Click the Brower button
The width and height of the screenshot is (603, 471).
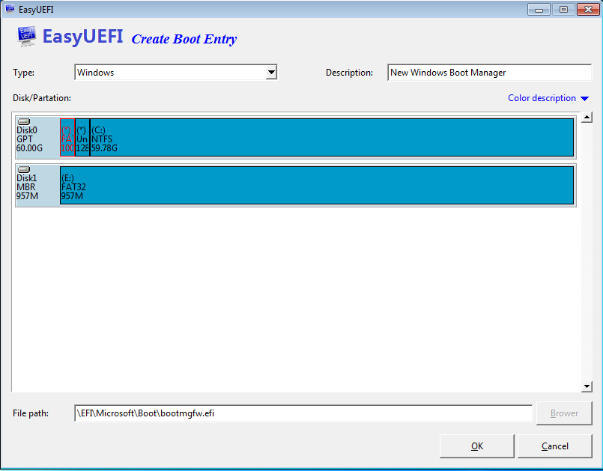(564, 413)
